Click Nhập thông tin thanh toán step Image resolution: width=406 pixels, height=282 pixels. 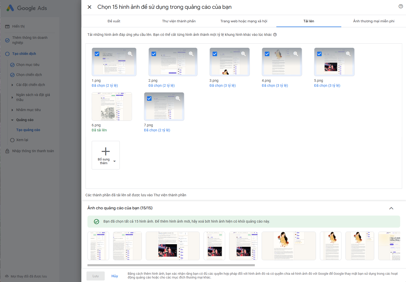coord(33,151)
